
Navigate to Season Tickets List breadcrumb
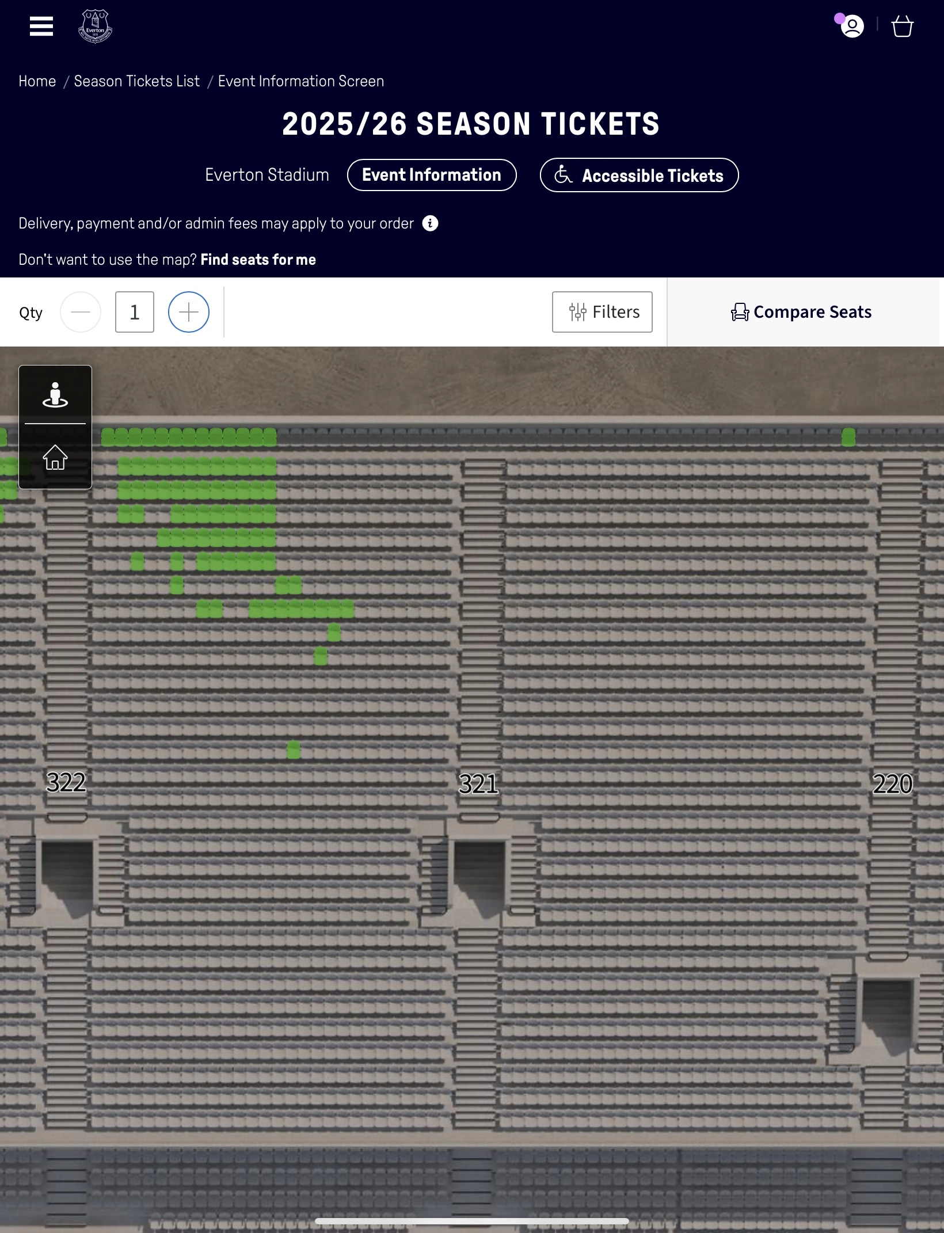coord(137,81)
